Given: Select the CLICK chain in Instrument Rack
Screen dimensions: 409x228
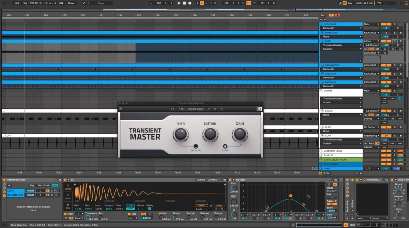Looking at the screenshot, I should (16, 191).
